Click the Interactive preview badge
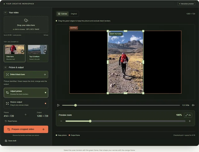 coord(186,4)
